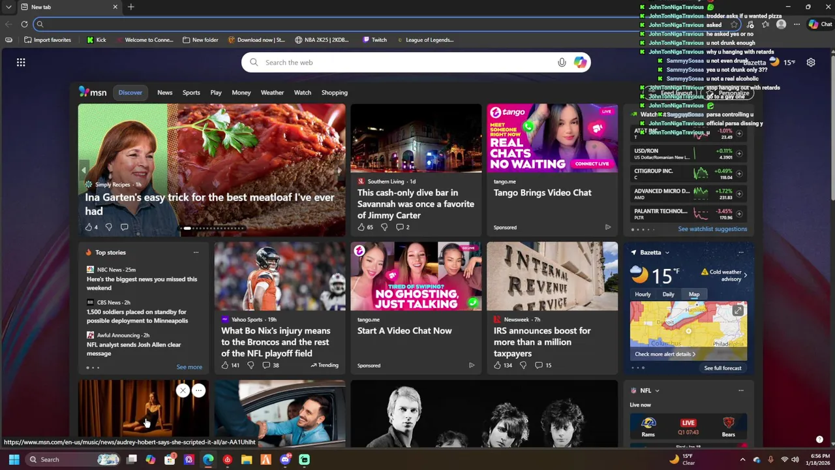835x470 pixels.
Task: Open File Explorer from the taskbar
Action: pyautogui.click(x=247, y=460)
